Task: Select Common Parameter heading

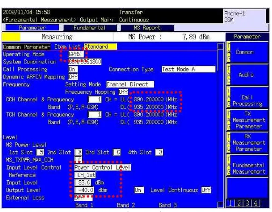Action: pos(27,47)
